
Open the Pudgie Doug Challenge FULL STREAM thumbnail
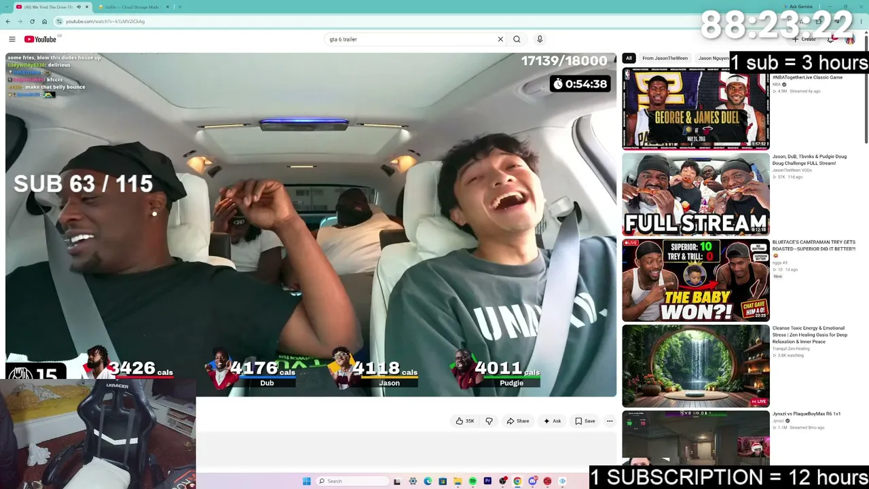(x=696, y=194)
